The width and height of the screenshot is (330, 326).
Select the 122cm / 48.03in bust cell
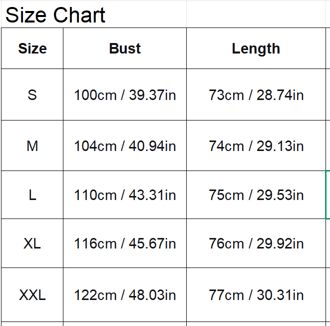[x=125, y=295]
